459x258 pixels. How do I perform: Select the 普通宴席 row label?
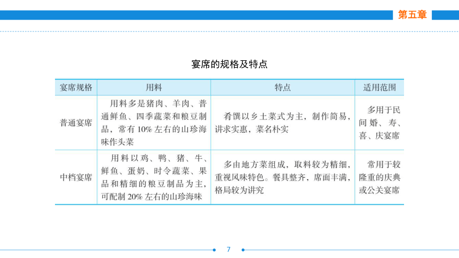click(x=76, y=123)
